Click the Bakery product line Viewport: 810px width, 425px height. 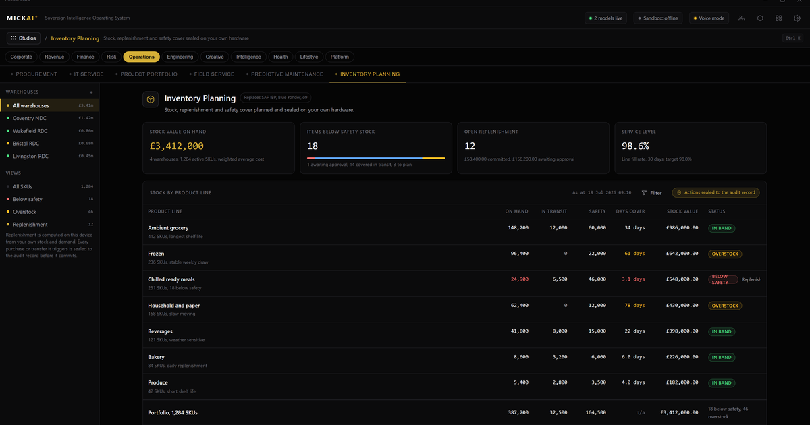coord(156,357)
